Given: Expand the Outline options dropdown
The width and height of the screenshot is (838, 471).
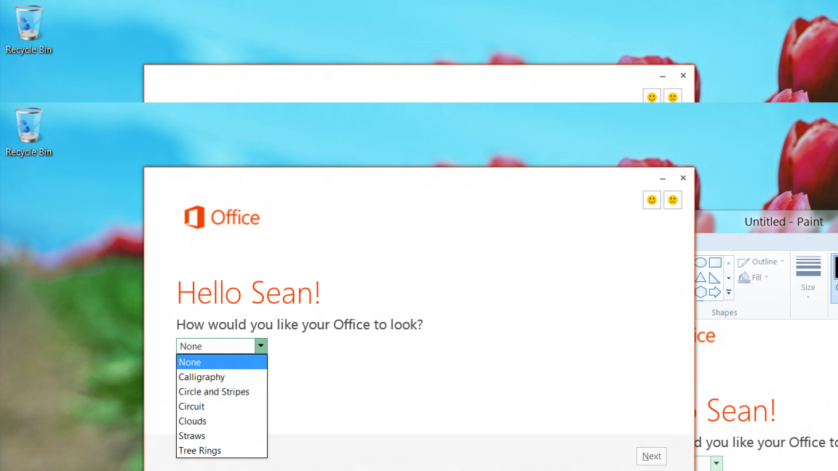Looking at the screenshot, I should point(782,261).
